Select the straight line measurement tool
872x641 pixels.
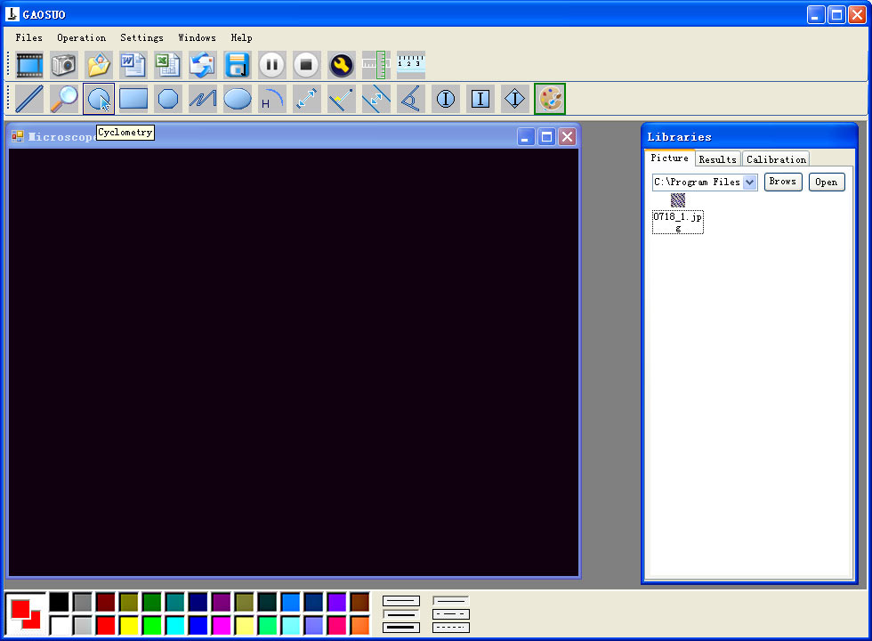[x=29, y=99]
